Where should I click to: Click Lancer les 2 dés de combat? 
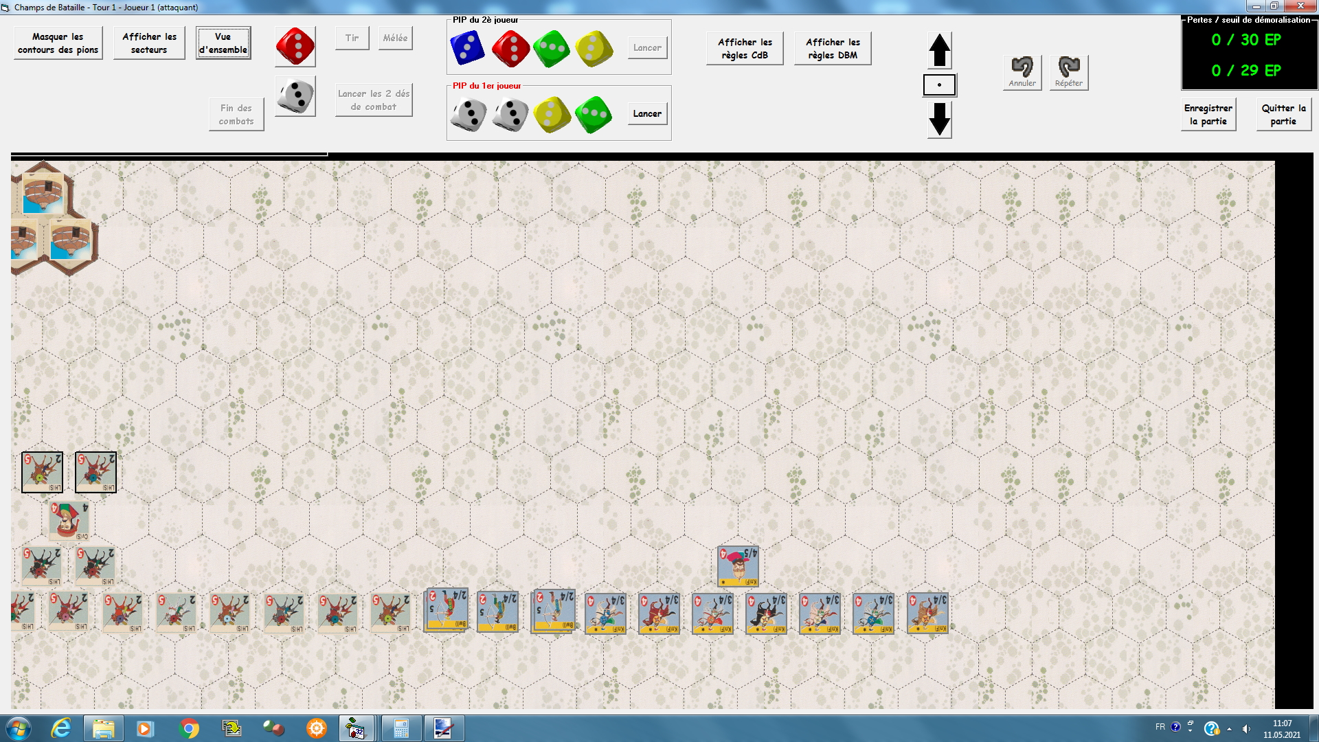[374, 100]
